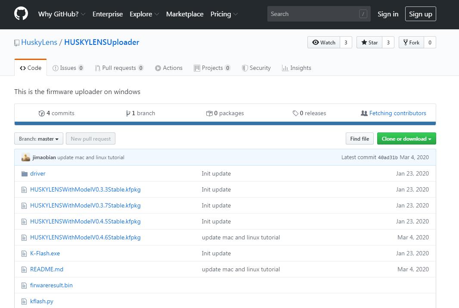Click the branch icon beside 1 branch

128,113
